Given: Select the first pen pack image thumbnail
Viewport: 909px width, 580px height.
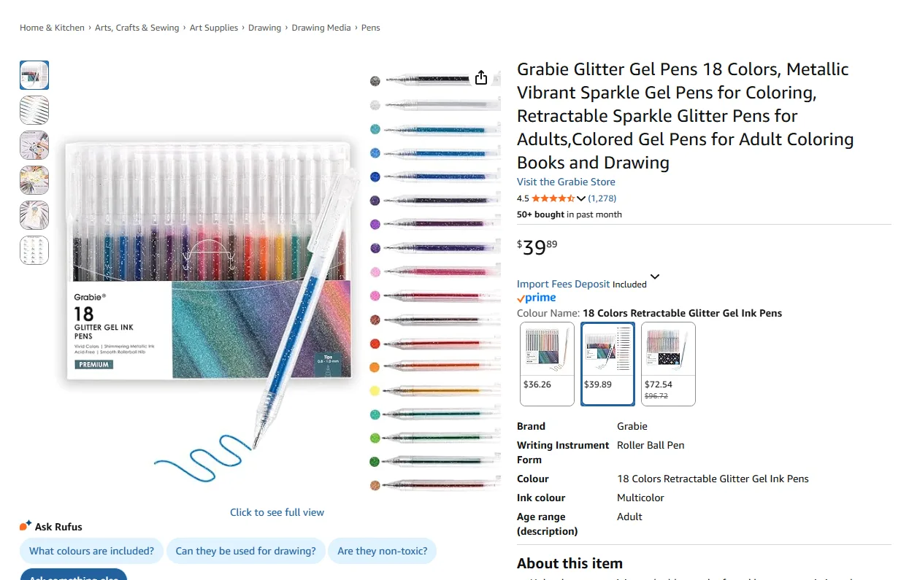Looking at the screenshot, I should point(34,75).
